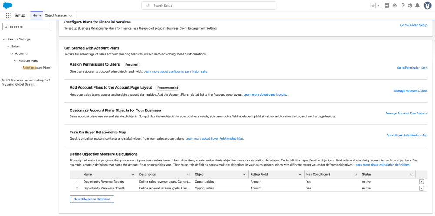Viewport: 435px width, 216px height.
Task: Click the magnifier icon in Search Setup
Action: click(148, 6)
